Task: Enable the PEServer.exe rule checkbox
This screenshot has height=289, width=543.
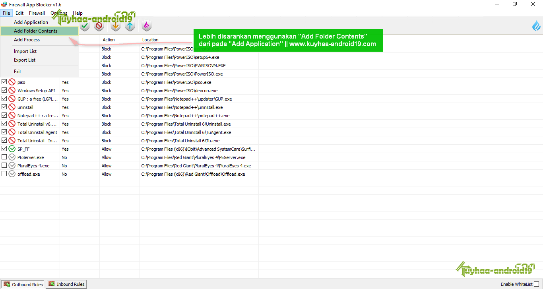Action: 4,157
